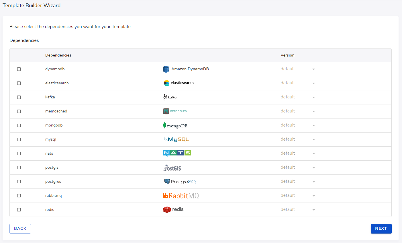
Task: Enable the kafka checkbox
Action: (x=19, y=97)
